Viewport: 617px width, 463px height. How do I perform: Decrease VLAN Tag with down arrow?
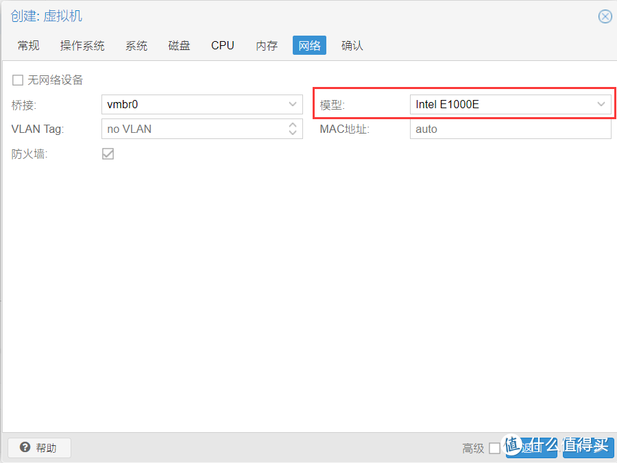tap(293, 133)
